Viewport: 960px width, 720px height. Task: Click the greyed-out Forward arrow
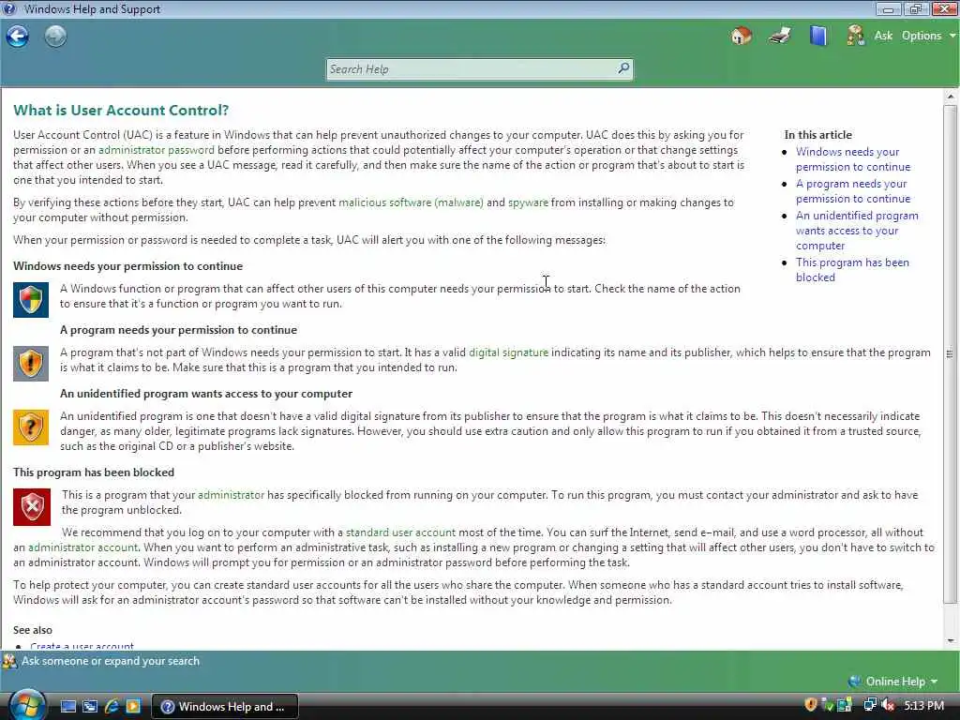coord(55,37)
